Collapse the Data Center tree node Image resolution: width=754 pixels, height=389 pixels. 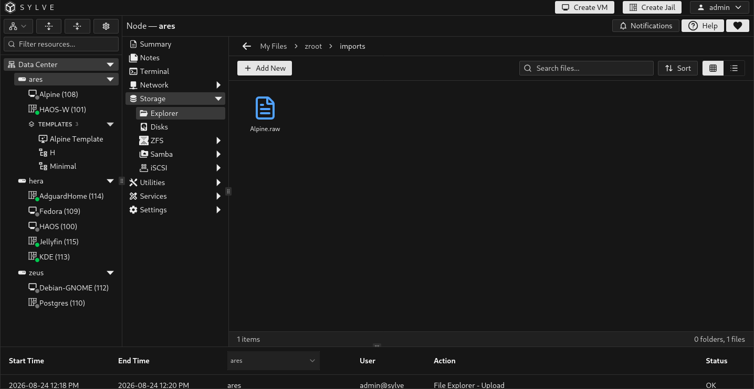click(110, 64)
